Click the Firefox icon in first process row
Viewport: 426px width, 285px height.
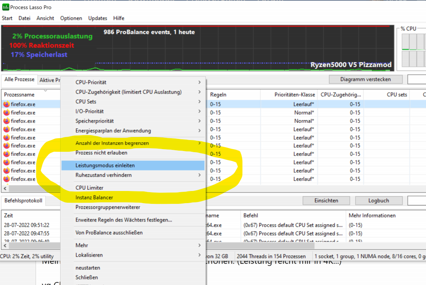coord(6,104)
